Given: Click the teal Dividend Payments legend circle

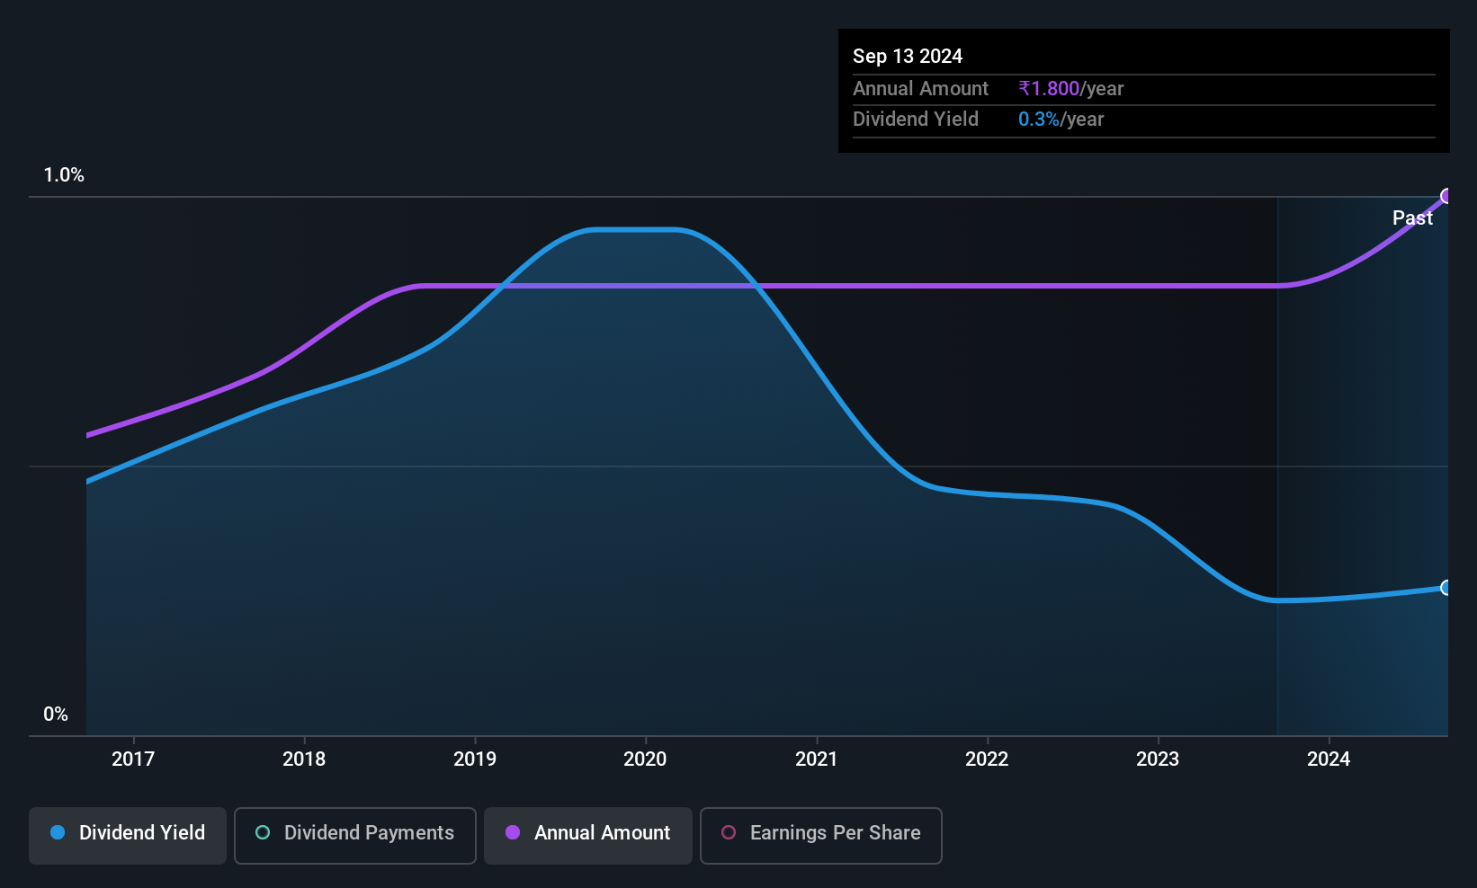Looking at the screenshot, I should coord(263,832).
